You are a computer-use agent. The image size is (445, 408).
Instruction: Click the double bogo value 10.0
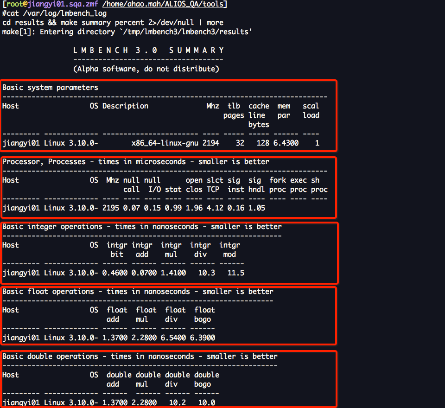point(207,402)
